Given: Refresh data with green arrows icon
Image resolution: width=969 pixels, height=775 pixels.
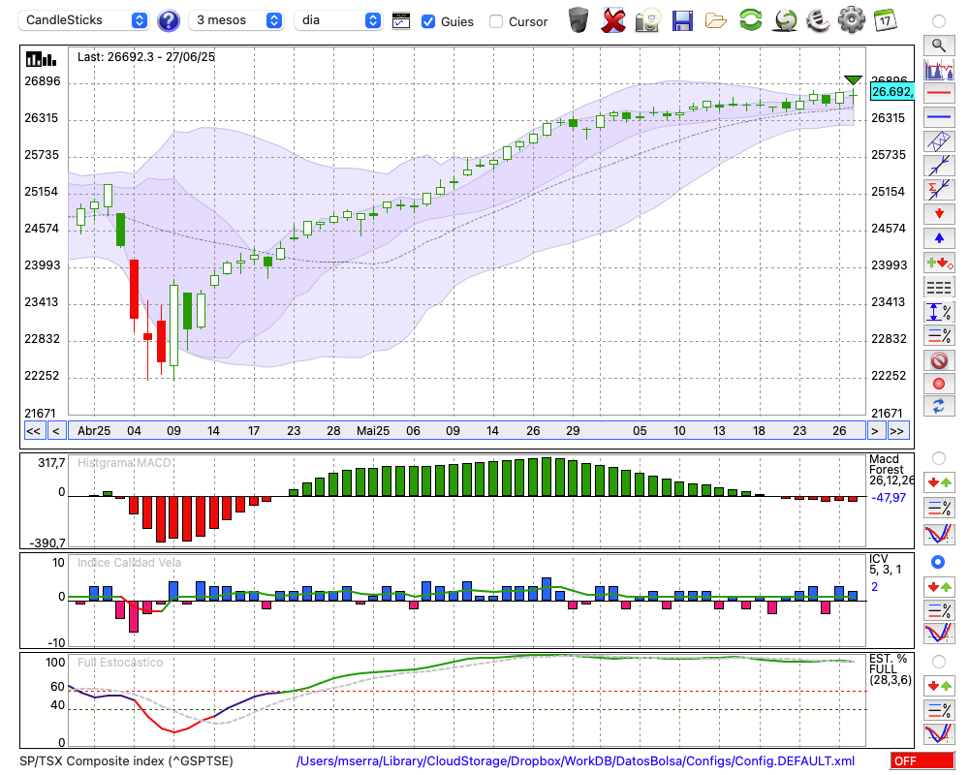Looking at the screenshot, I should 750,19.
